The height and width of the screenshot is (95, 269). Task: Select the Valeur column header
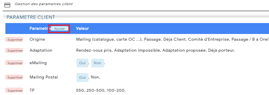click(x=82, y=28)
